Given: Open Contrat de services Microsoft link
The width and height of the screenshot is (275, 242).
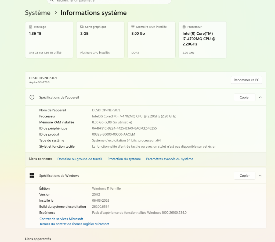Looking at the screenshot, I should 61,219.
